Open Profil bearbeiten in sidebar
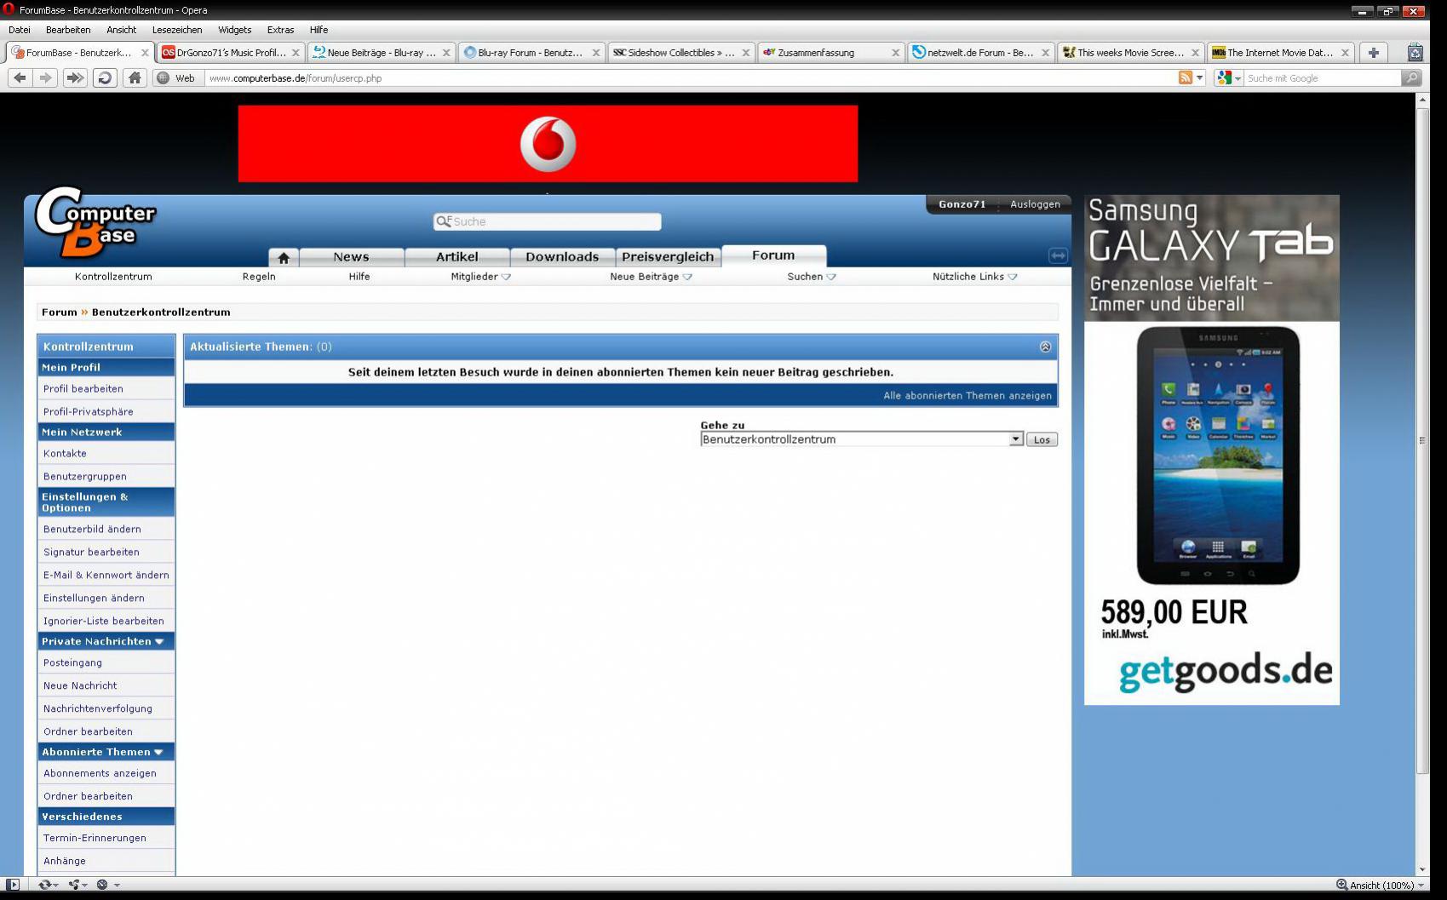This screenshot has height=900, width=1447. coord(83,389)
